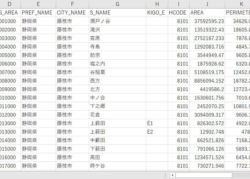The image size is (250, 179).
Task: Select cell containing 中ノ合
Action: [x=117, y=98]
